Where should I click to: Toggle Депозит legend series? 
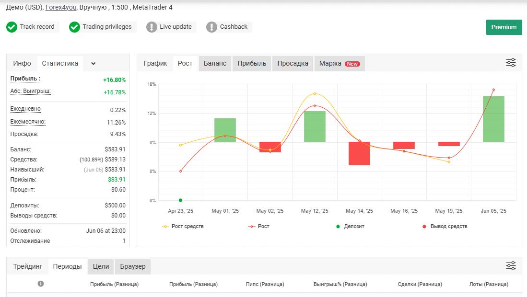point(350,227)
